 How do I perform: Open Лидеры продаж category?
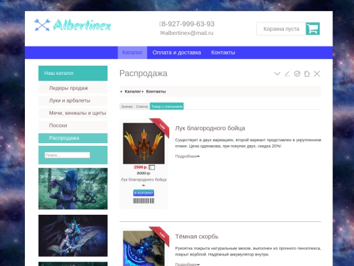click(73, 88)
